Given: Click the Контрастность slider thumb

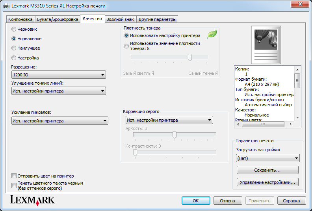Looking at the screenshot, I should 135,152.
